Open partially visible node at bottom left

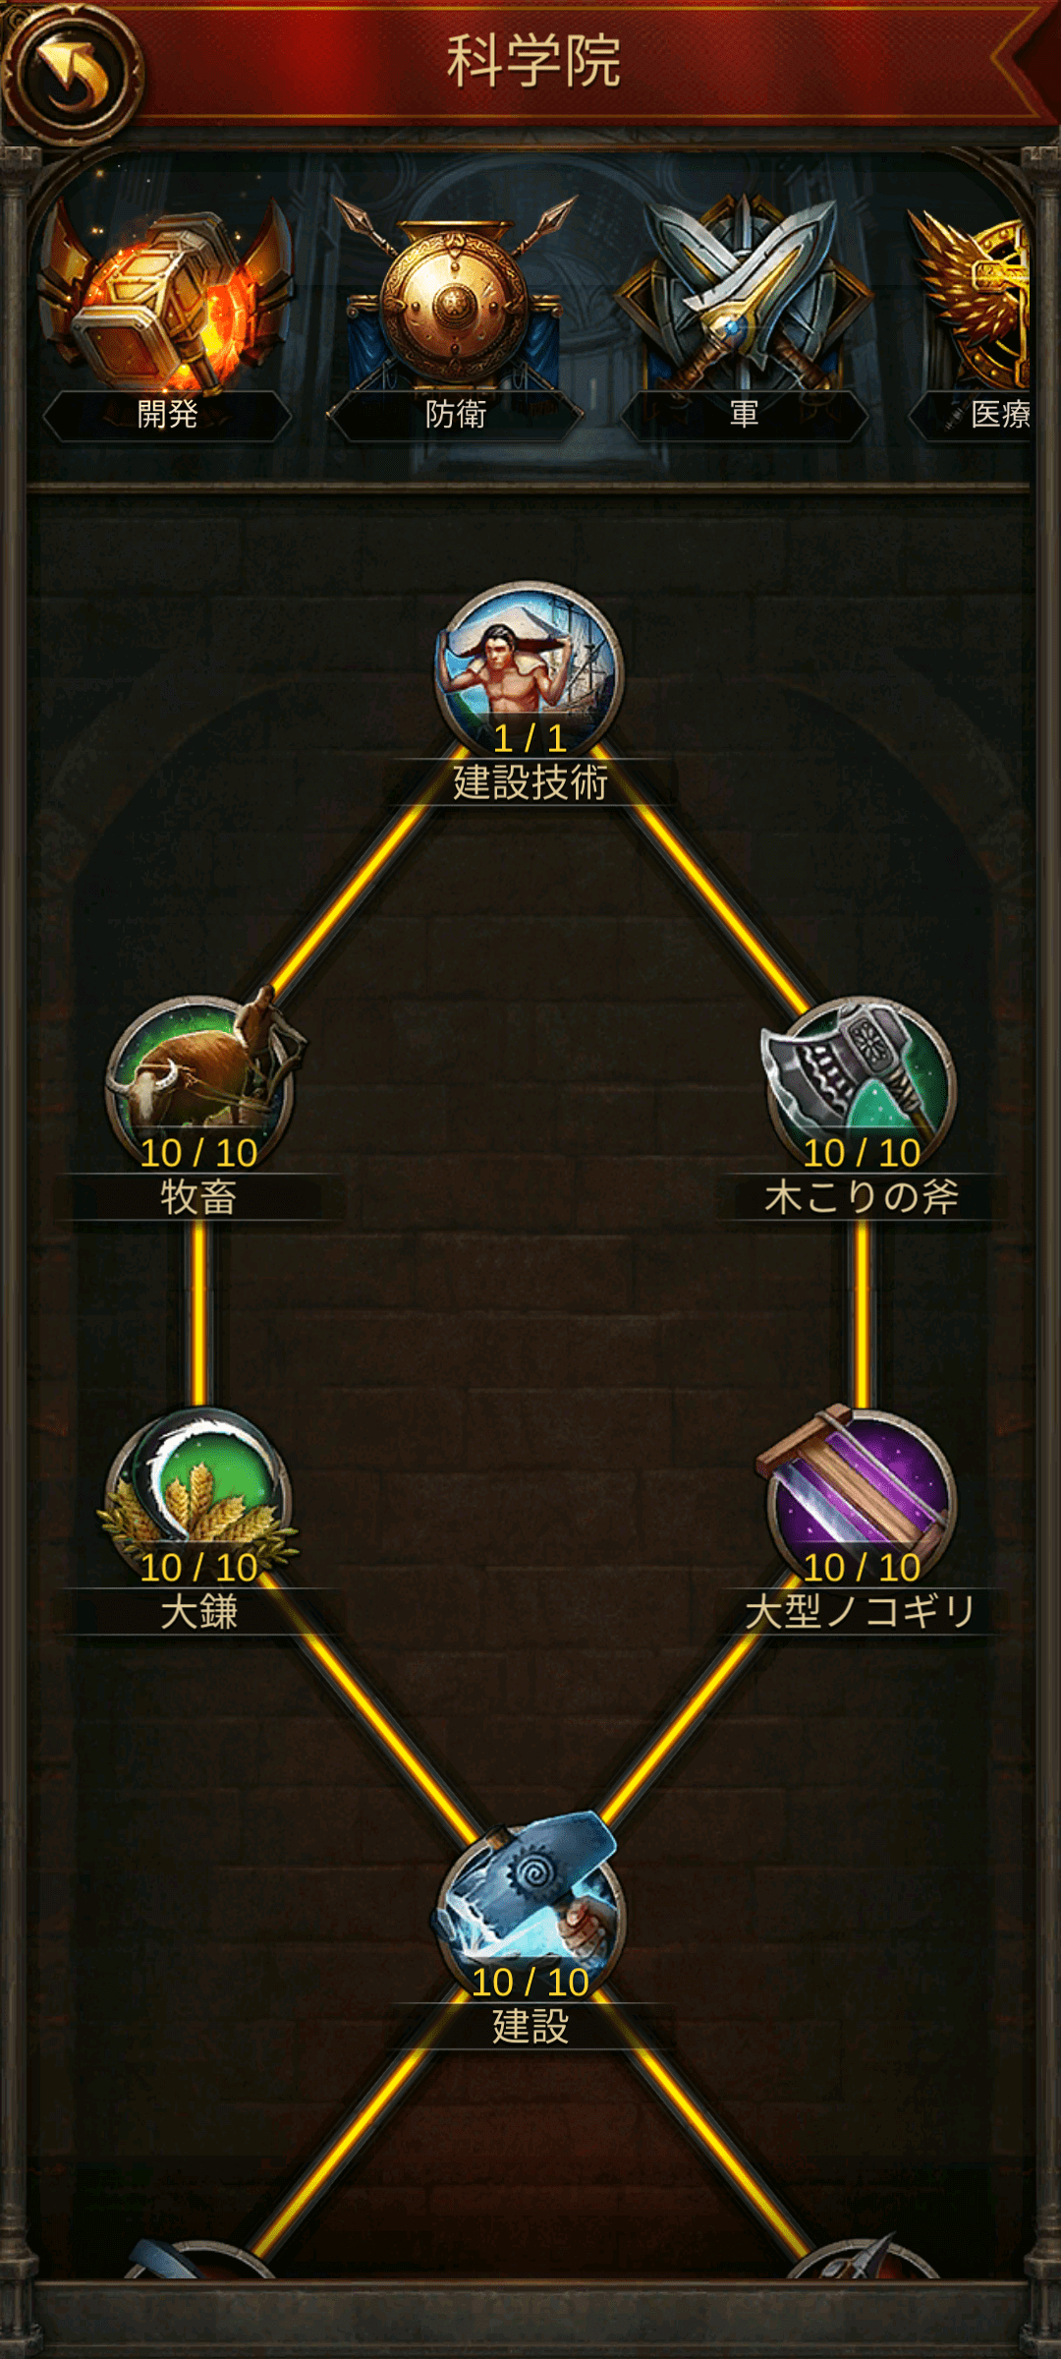[199, 2261]
